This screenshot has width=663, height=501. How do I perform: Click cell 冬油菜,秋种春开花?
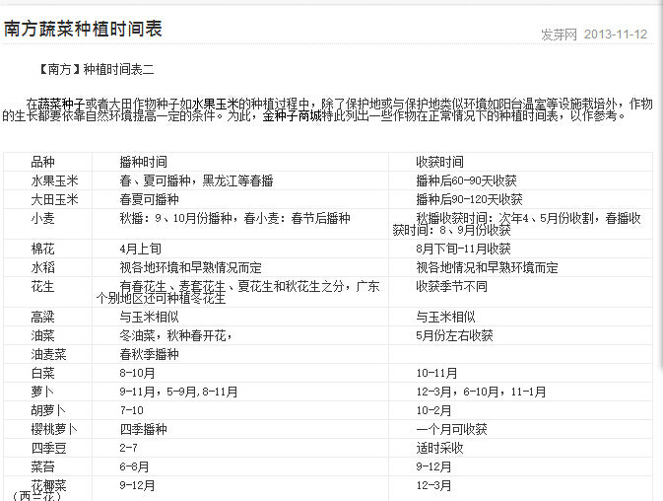point(176,335)
